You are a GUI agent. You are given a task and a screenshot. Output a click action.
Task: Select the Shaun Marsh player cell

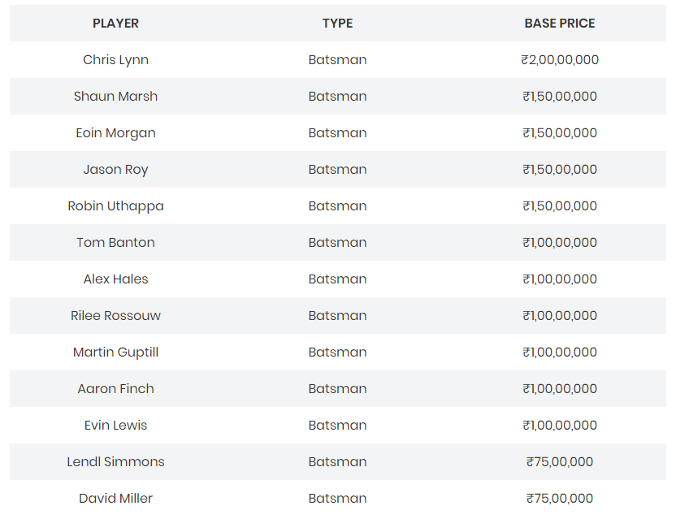tap(115, 97)
